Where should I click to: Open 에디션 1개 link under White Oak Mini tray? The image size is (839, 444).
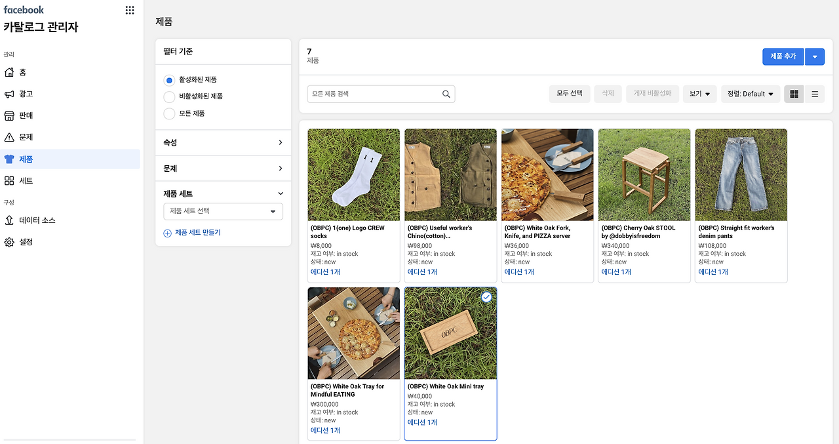coord(422,422)
